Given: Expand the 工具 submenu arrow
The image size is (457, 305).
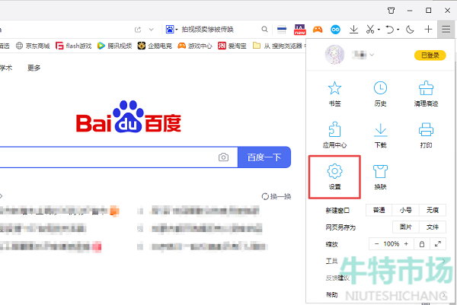Looking at the screenshot, I should [443, 261].
